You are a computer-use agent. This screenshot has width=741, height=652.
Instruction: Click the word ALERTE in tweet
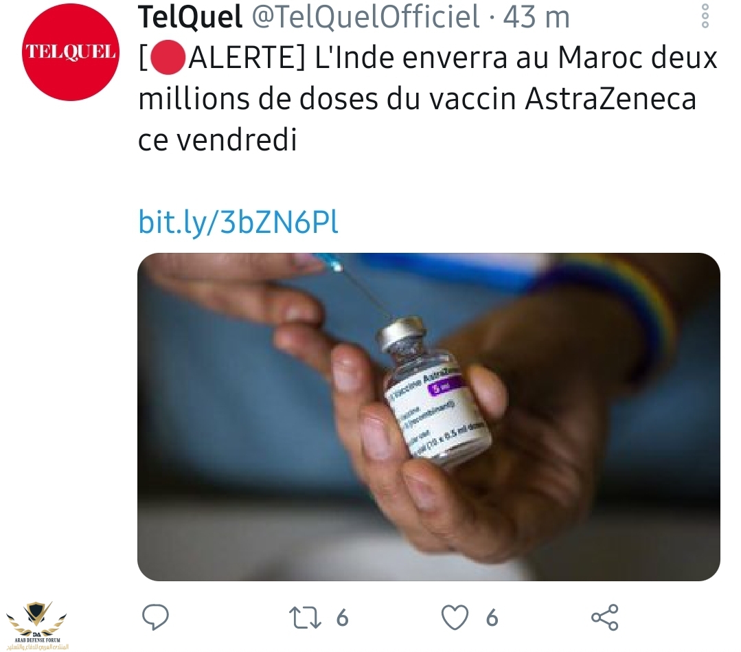pos(242,58)
